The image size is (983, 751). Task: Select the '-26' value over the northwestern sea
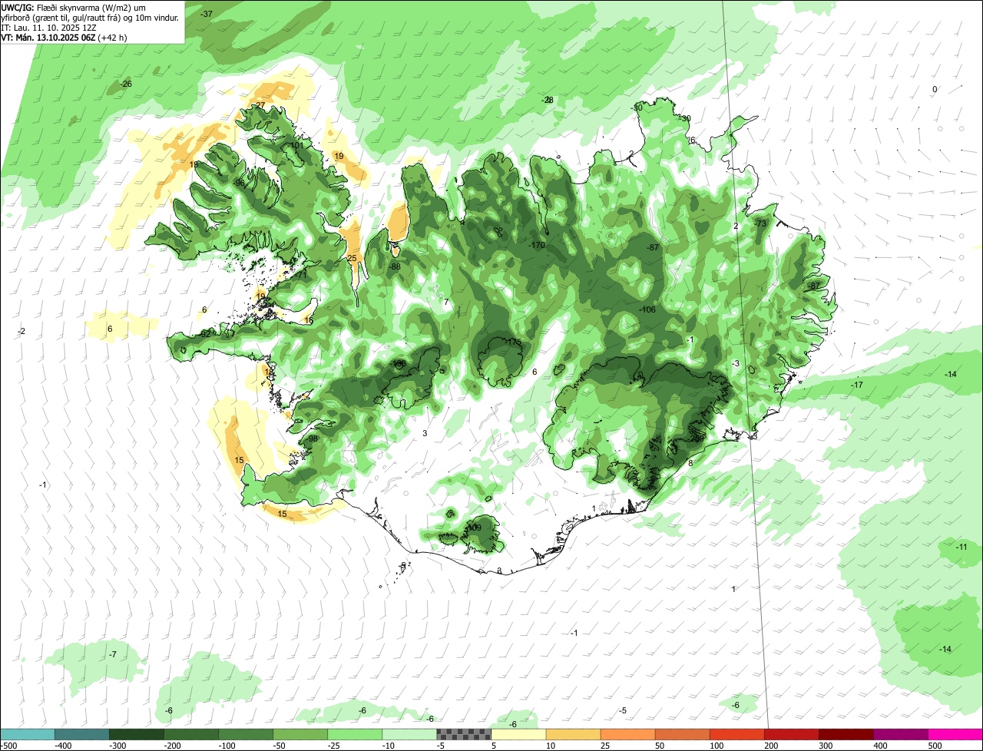tap(126, 84)
